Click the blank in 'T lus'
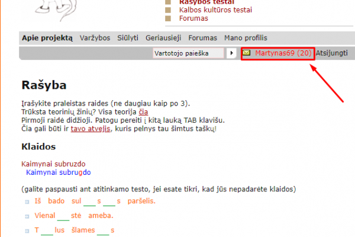The height and width of the screenshot is (237, 355). (x=47, y=230)
